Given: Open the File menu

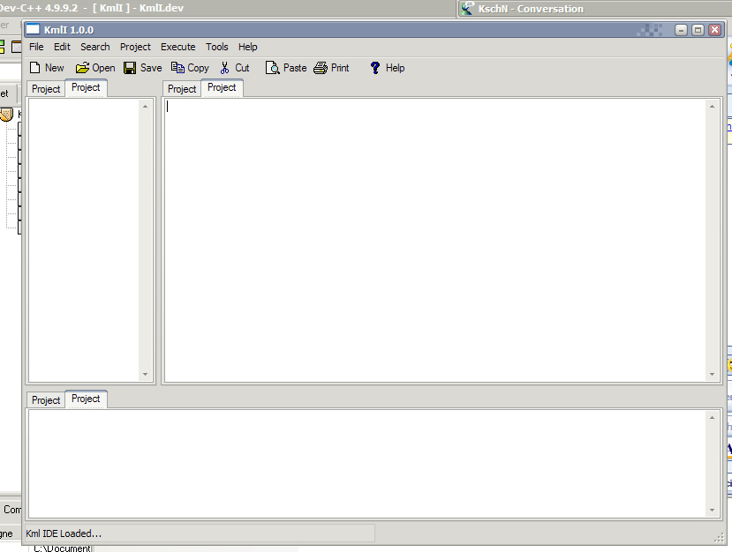Looking at the screenshot, I should [x=36, y=47].
